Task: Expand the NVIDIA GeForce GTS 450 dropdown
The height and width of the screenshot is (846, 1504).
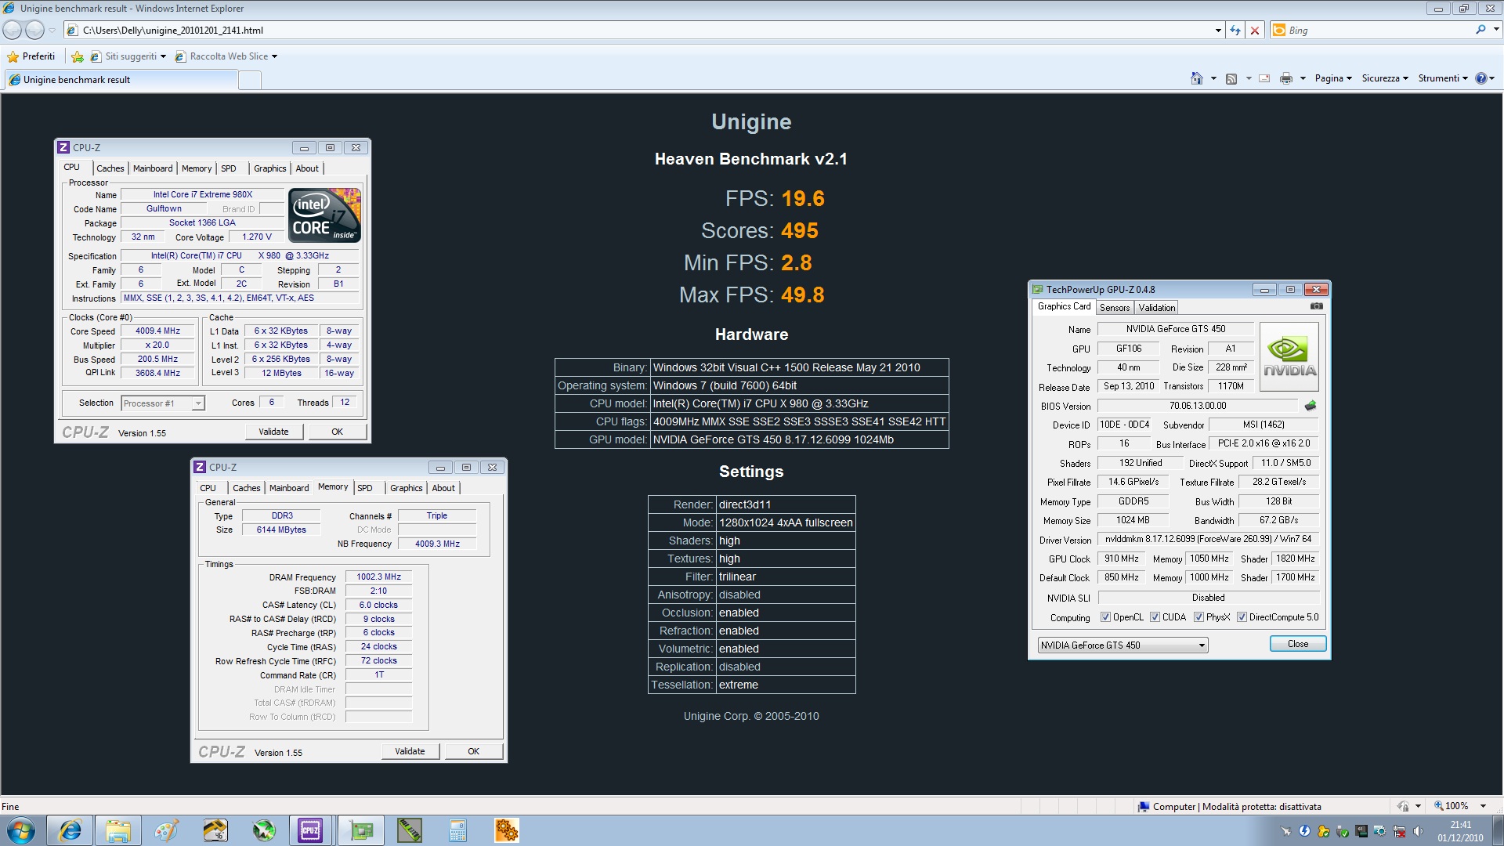Action: point(1201,645)
